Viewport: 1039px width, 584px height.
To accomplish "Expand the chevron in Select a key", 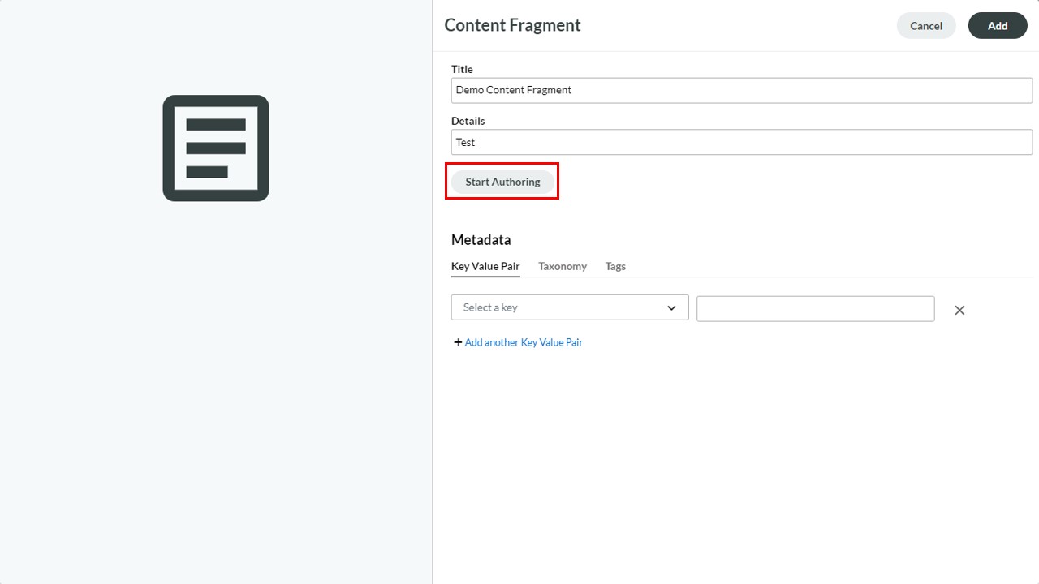I will coord(671,308).
